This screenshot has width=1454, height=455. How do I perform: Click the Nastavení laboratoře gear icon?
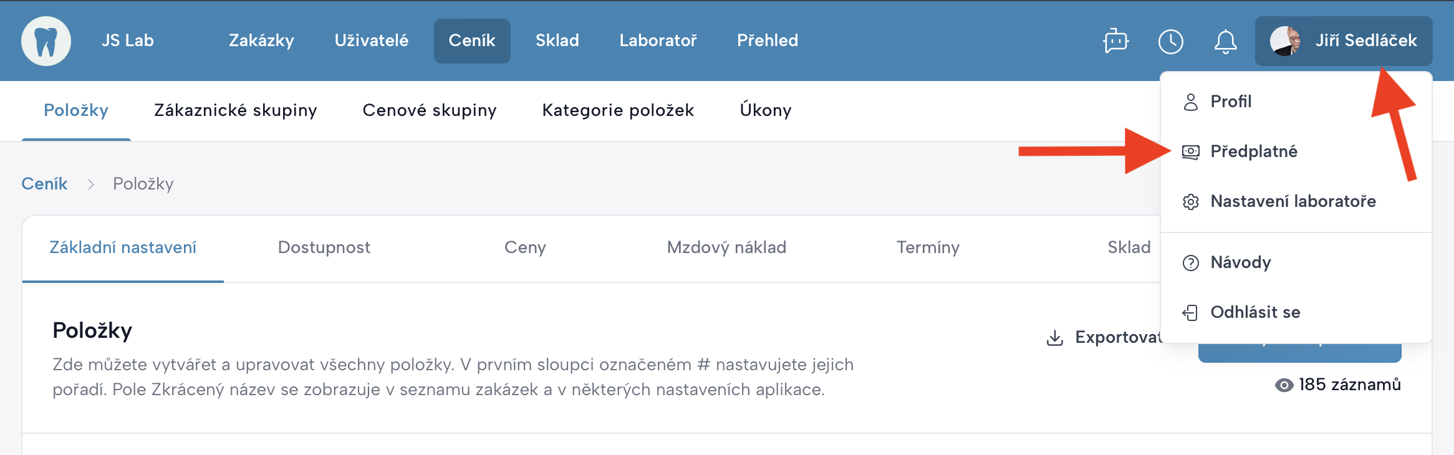click(1190, 202)
